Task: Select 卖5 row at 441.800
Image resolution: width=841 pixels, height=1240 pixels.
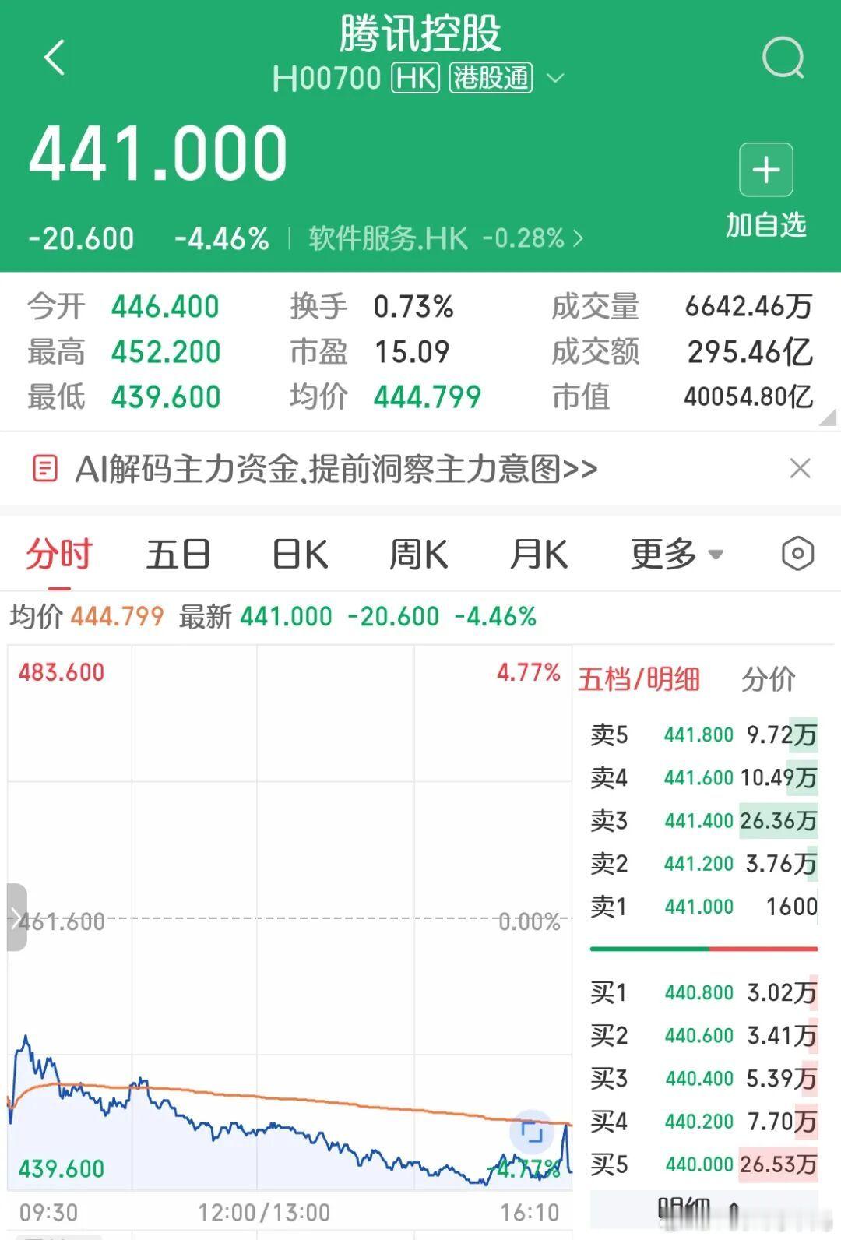Action: tap(704, 734)
